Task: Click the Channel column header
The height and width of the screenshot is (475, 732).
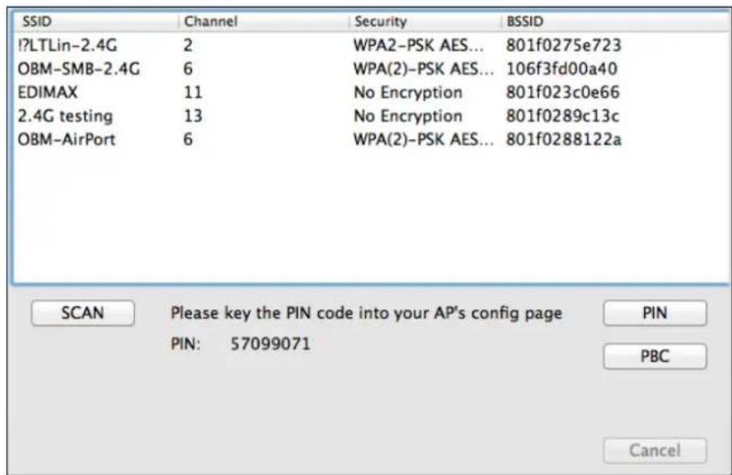Action: (261, 20)
